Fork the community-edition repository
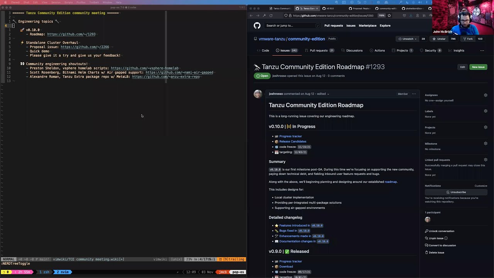494x278 pixels. pos(468,39)
